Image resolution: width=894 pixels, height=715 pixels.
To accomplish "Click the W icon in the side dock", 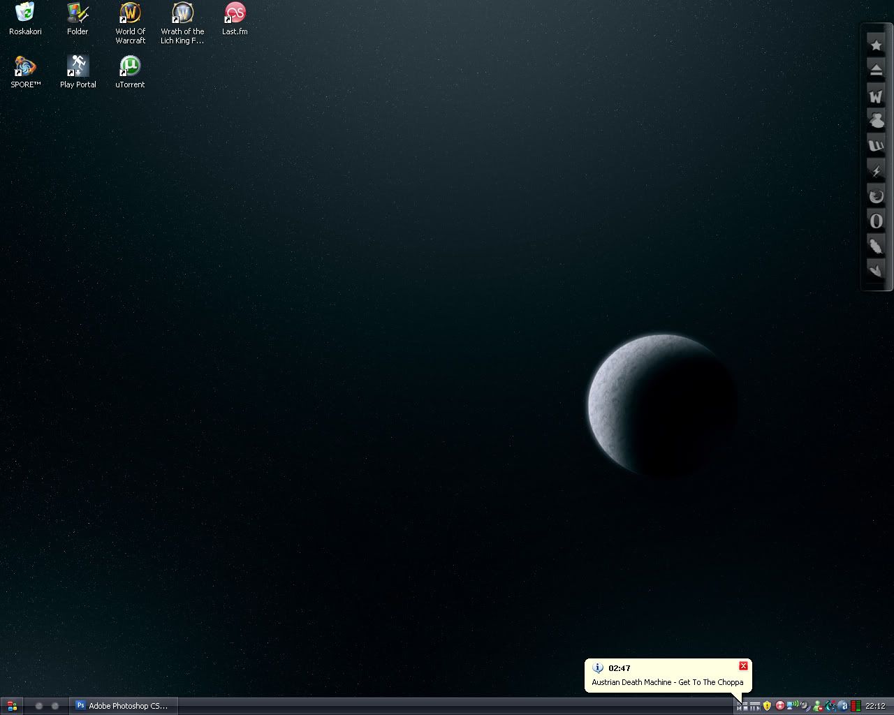I will point(876,96).
